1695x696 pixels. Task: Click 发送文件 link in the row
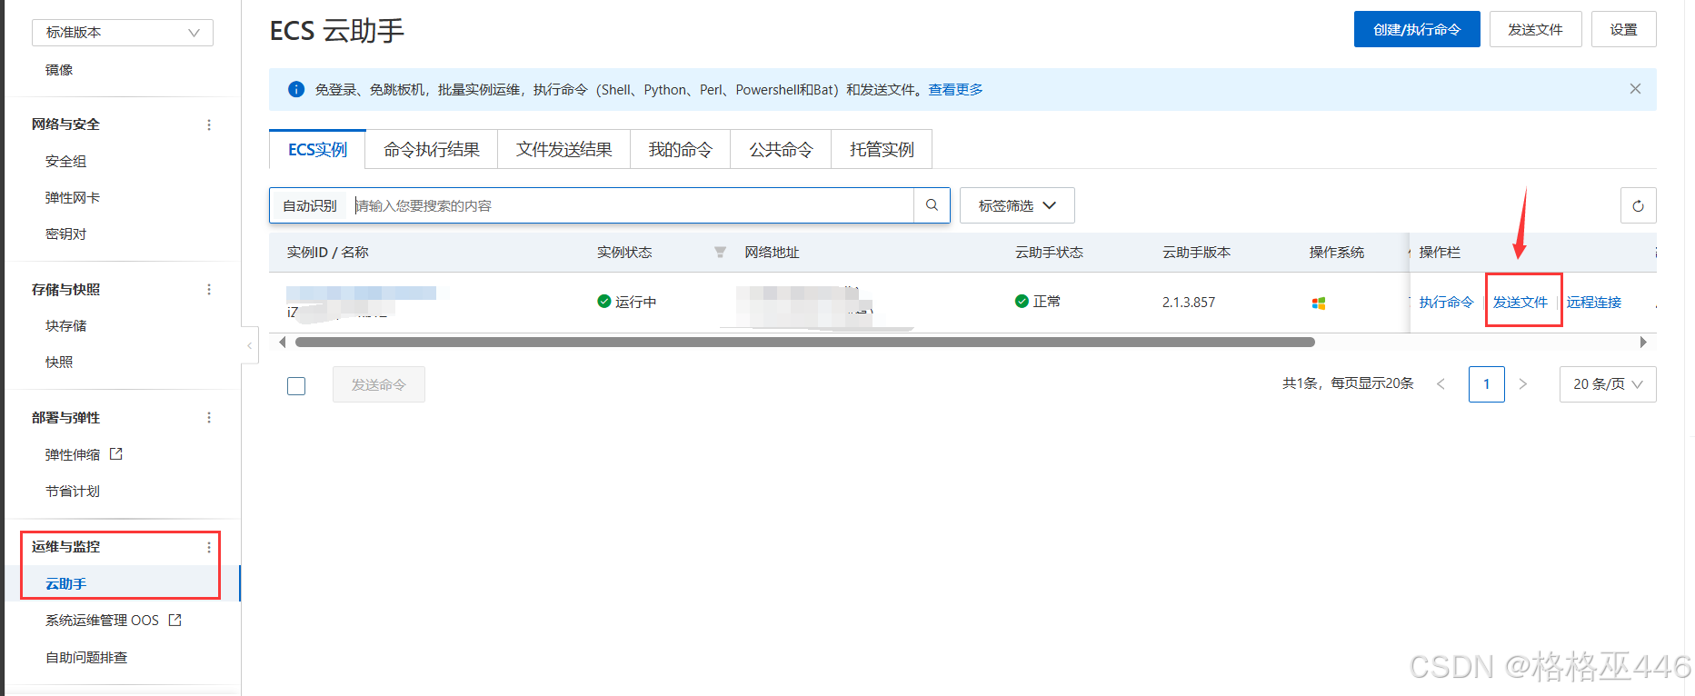click(1521, 302)
